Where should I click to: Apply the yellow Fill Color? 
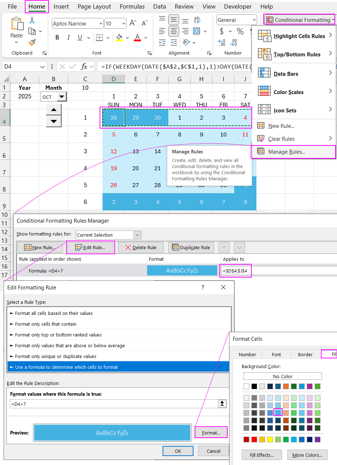tap(120, 37)
